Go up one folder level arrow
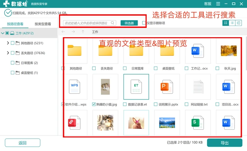The width and height of the screenshot is (247, 151). coord(83,32)
